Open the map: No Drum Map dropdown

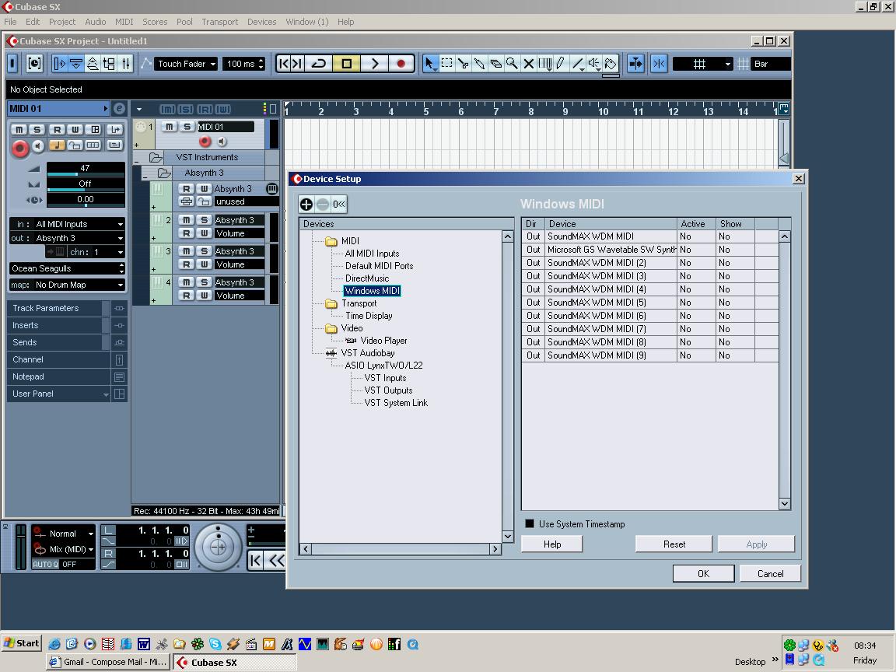(x=68, y=285)
